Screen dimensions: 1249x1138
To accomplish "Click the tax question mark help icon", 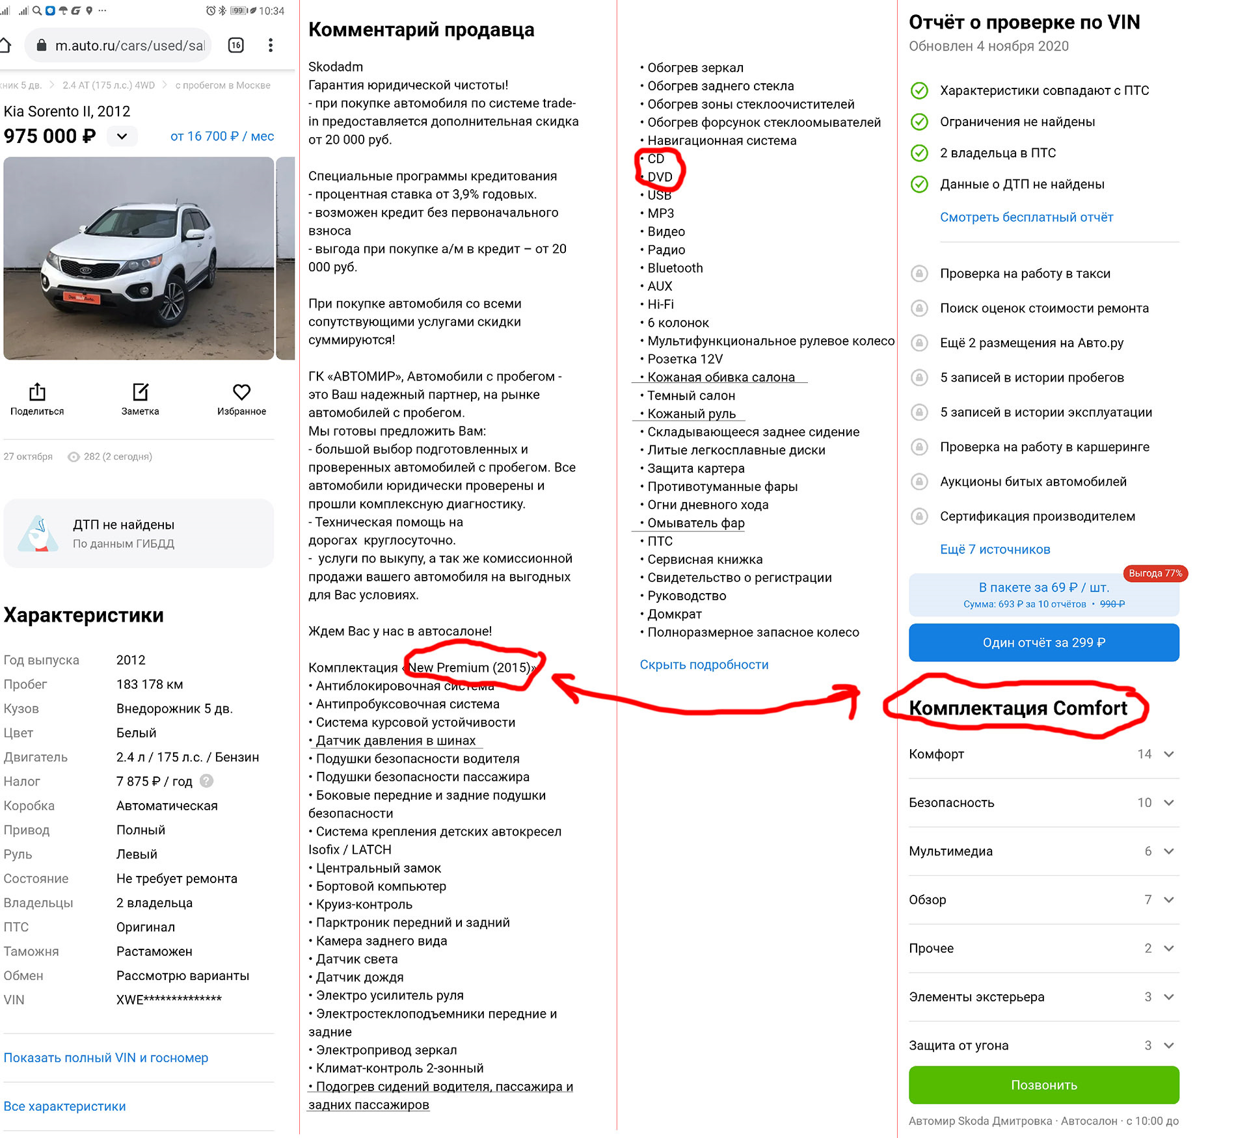I will (x=206, y=781).
